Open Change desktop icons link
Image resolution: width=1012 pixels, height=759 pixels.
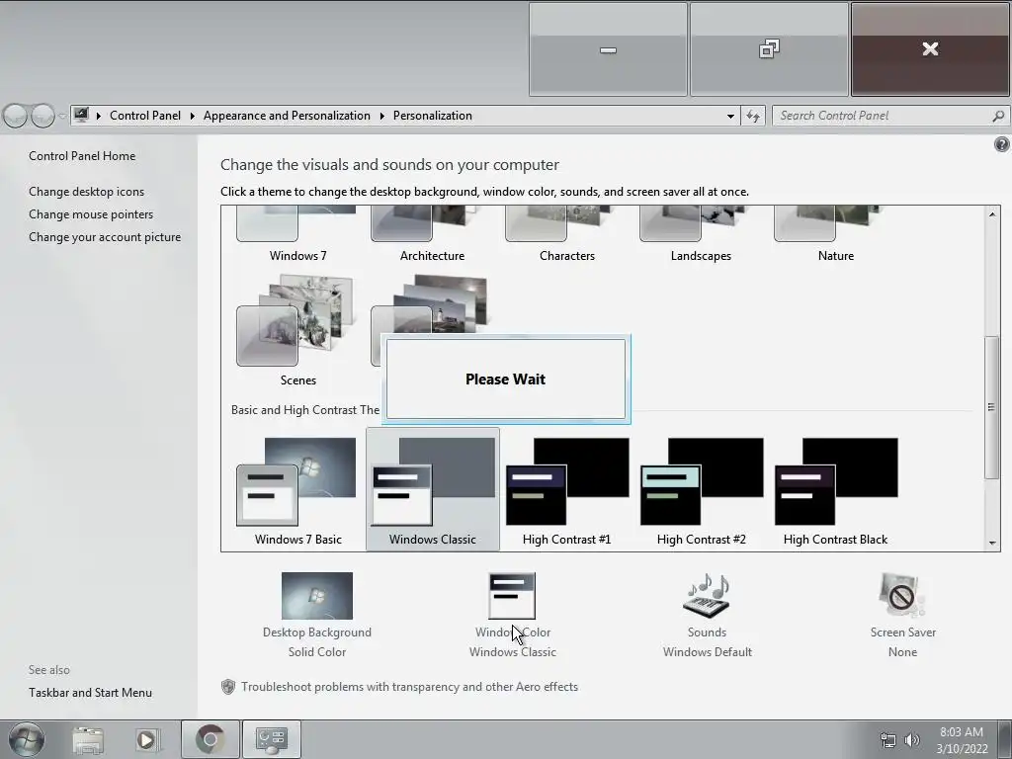point(87,192)
